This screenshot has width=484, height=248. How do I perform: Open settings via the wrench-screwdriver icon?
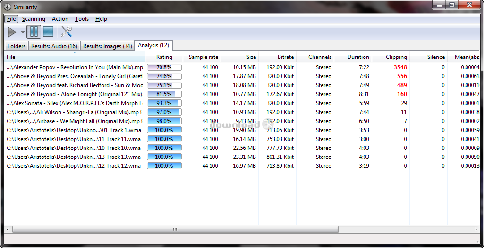point(67,32)
